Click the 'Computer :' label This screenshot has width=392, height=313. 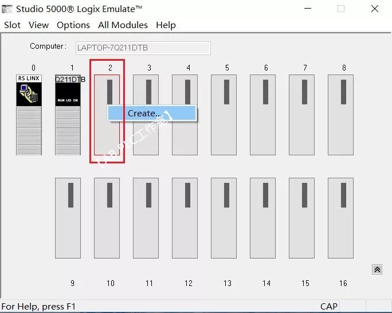(x=48, y=46)
